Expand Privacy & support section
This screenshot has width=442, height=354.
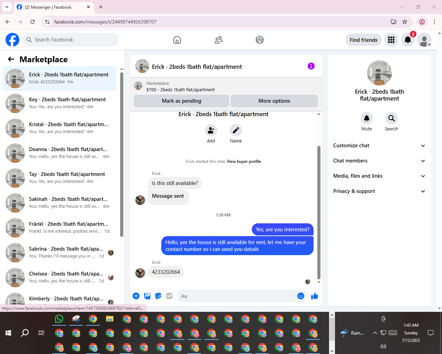click(379, 191)
